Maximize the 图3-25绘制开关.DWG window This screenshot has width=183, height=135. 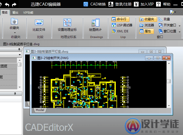158,58
